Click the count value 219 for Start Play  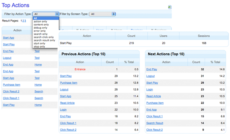[131, 43]
